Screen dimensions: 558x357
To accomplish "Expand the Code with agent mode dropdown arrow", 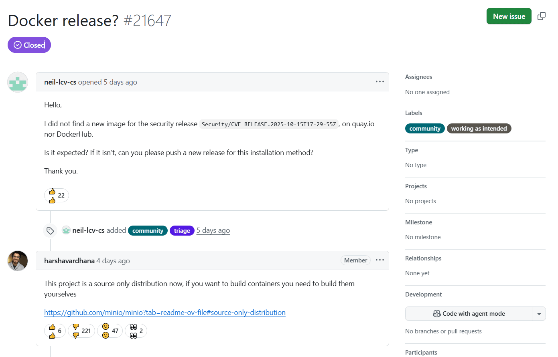I will click(x=539, y=313).
